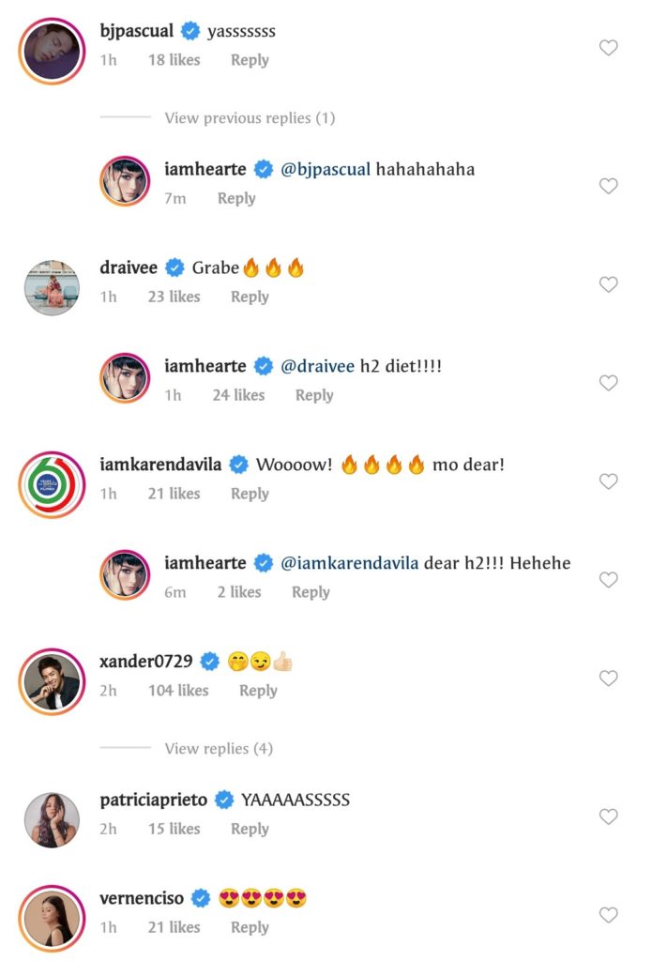This screenshot has width=652, height=961.
Task: Open vernenciso's profile picture
Action: [52, 918]
